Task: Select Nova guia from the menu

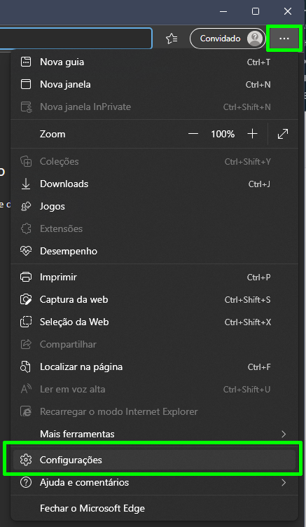Action: point(155,62)
